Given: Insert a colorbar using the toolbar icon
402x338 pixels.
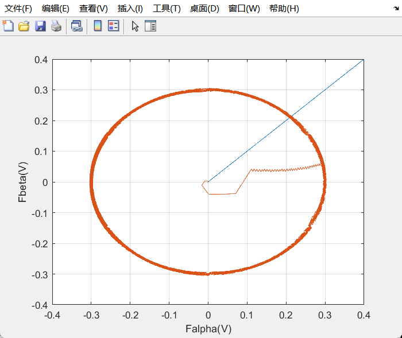Looking at the screenshot, I should click(x=98, y=26).
